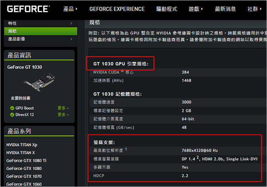Open the GeForce GTX 1070 link

pos(24,176)
